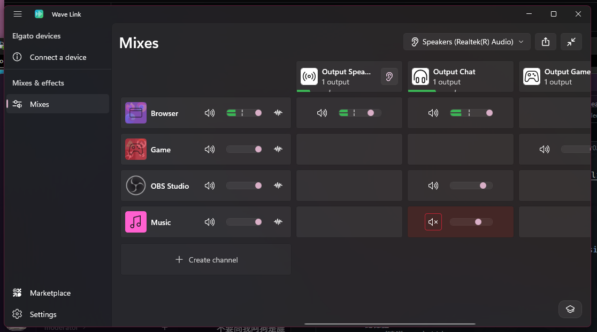The image size is (597, 332).
Task: Click the Output Game controller icon
Action: point(532,76)
